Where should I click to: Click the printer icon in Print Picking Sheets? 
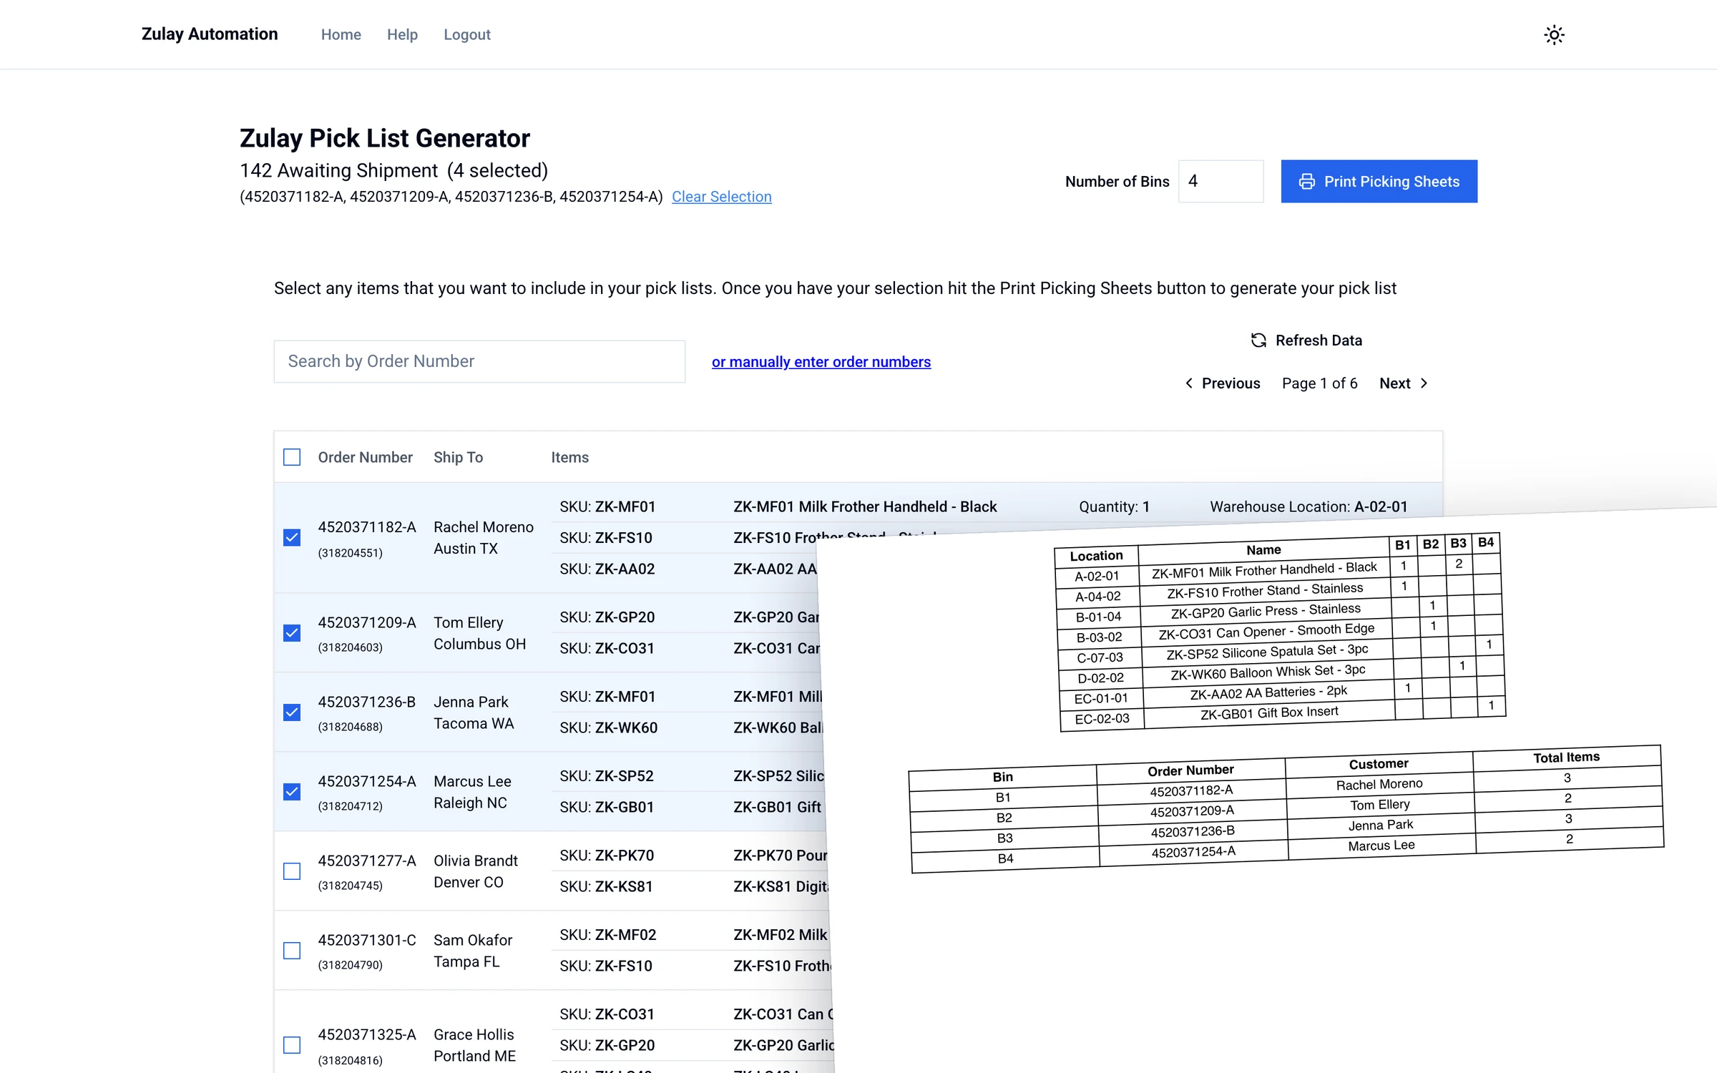point(1306,182)
